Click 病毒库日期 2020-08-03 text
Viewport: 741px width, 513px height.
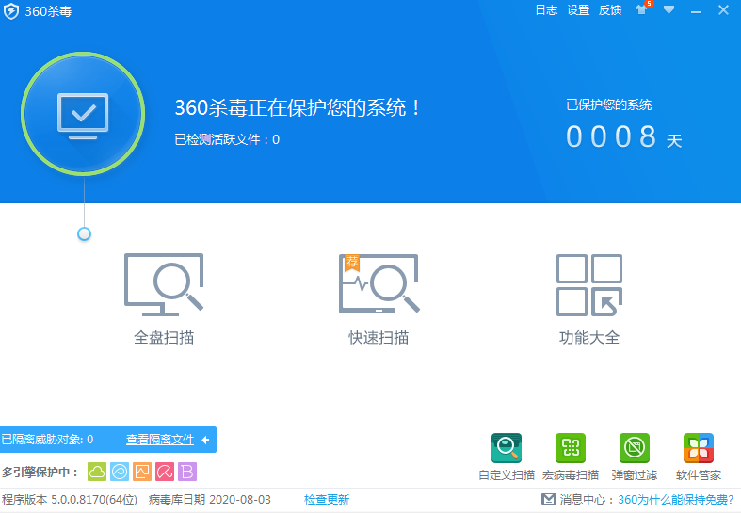coord(210,499)
